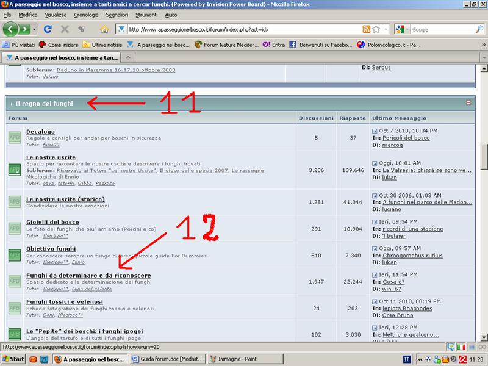Open the Segnalibri menu
The image size is (488, 366).
[117, 14]
